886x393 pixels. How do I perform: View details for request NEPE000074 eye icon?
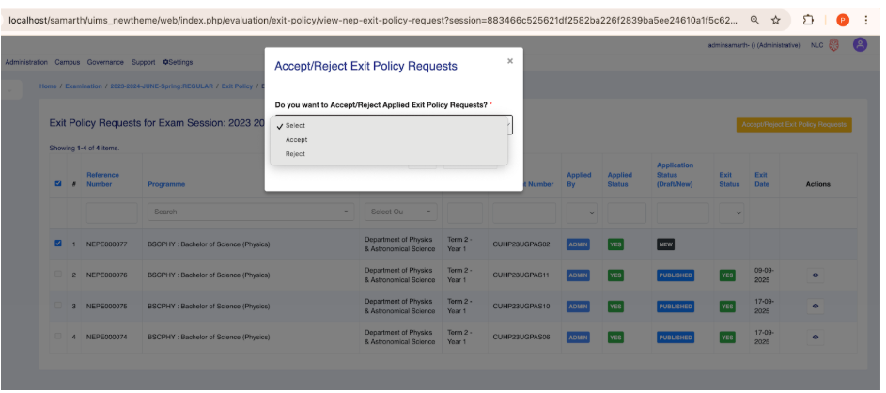[x=816, y=337]
